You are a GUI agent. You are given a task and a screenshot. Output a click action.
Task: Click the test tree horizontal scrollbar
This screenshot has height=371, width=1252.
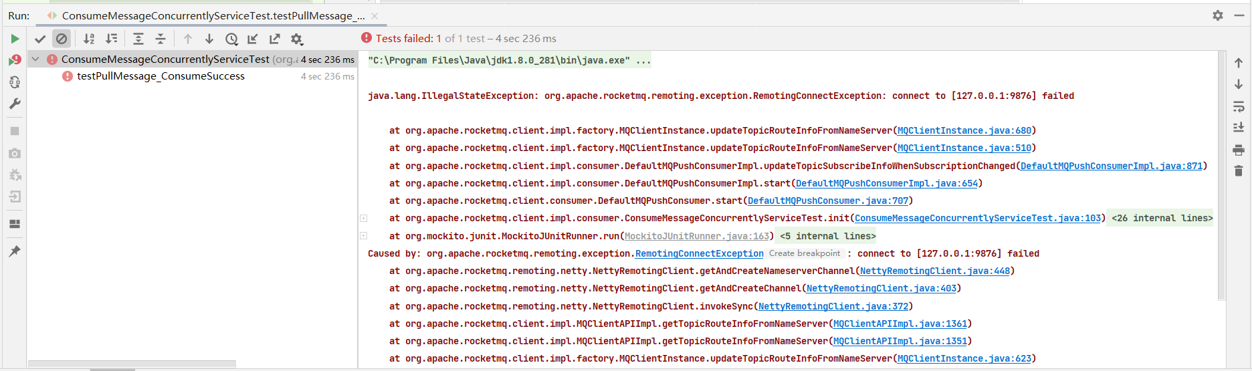point(132,364)
